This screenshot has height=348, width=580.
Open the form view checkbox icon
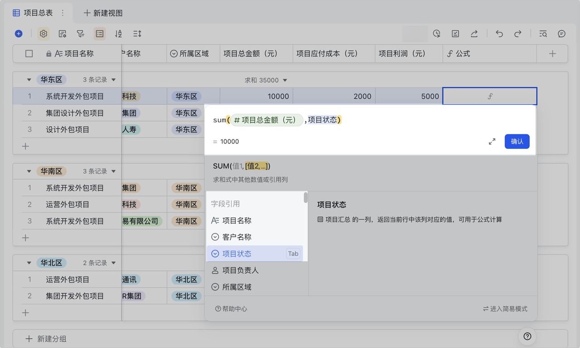coord(455,33)
